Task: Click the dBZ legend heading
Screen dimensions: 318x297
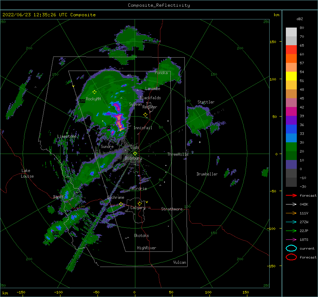Action: [x=300, y=19]
